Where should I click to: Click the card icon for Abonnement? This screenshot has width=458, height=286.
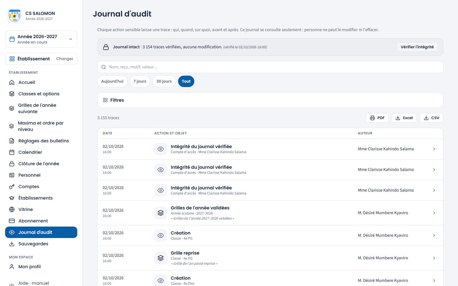pos(12,221)
